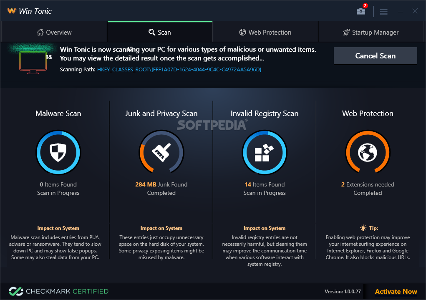426x300 pixels.
Task: Click the '14 Items Found' result
Action: [x=265, y=184]
